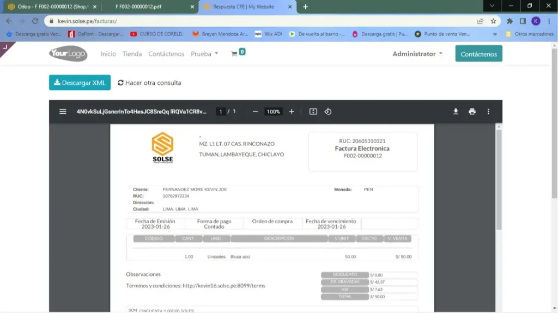This screenshot has width=558, height=313.
Task: Open the shopping cart icon
Action: click(x=235, y=54)
